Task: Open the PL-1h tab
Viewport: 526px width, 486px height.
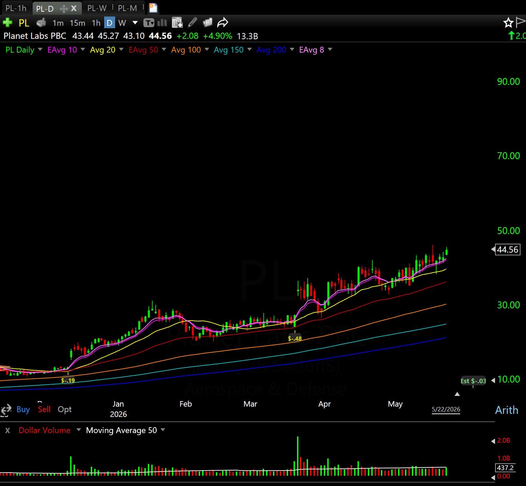Action: (16, 8)
